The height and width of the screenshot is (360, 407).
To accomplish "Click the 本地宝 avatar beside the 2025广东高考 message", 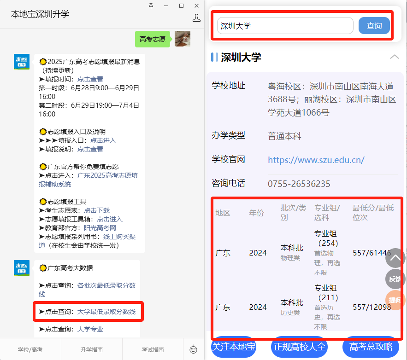I will (x=22, y=62).
